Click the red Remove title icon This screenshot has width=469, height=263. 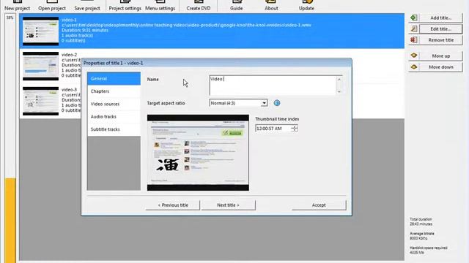tap(414, 40)
